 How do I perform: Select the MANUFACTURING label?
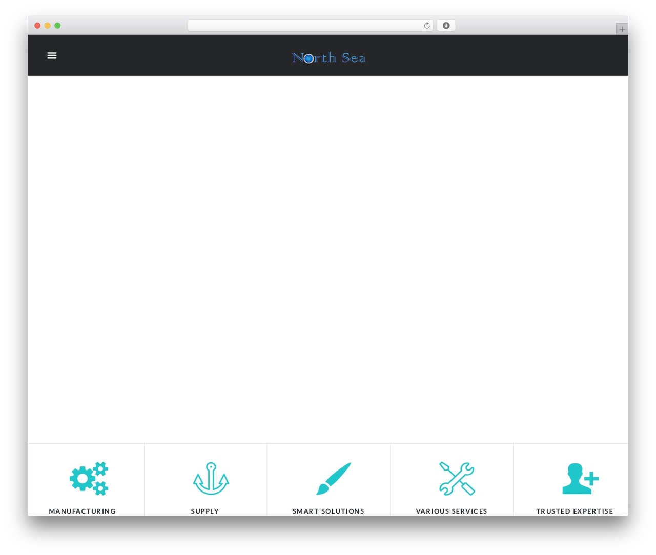pos(83,511)
